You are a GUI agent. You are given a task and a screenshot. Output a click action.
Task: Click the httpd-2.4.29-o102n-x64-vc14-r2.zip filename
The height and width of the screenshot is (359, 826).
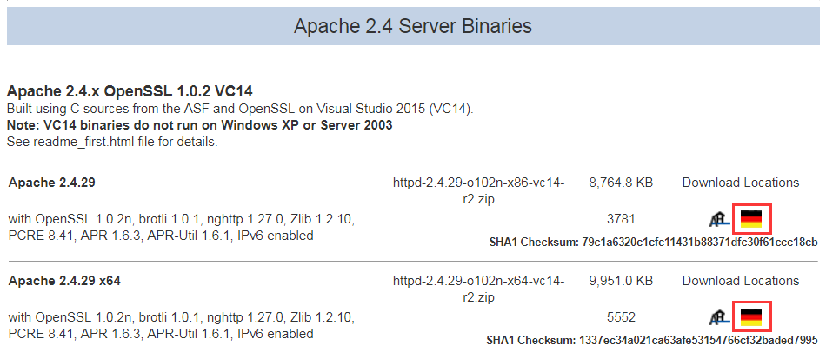[x=478, y=289]
